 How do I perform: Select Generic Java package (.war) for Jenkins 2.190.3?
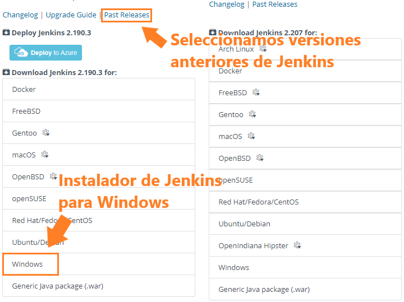(x=57, y=286)
